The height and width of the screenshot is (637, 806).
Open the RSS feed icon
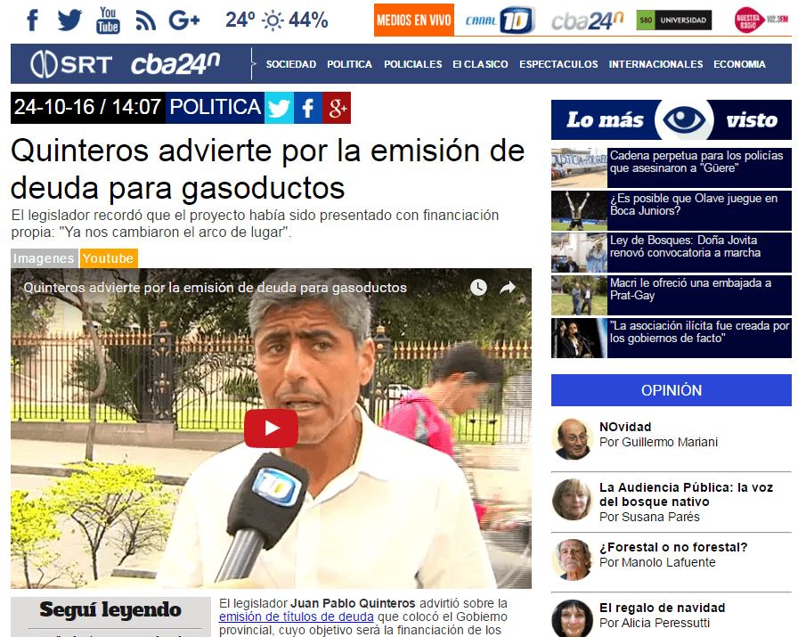click(145, 20)
